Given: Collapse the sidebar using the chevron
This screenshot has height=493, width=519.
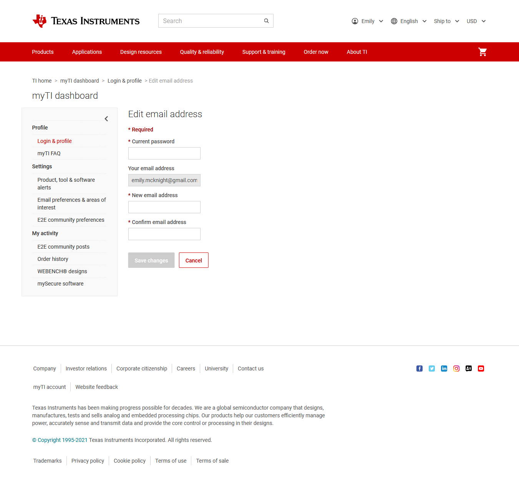Looking at the screenshot, I should coord(106,119).
